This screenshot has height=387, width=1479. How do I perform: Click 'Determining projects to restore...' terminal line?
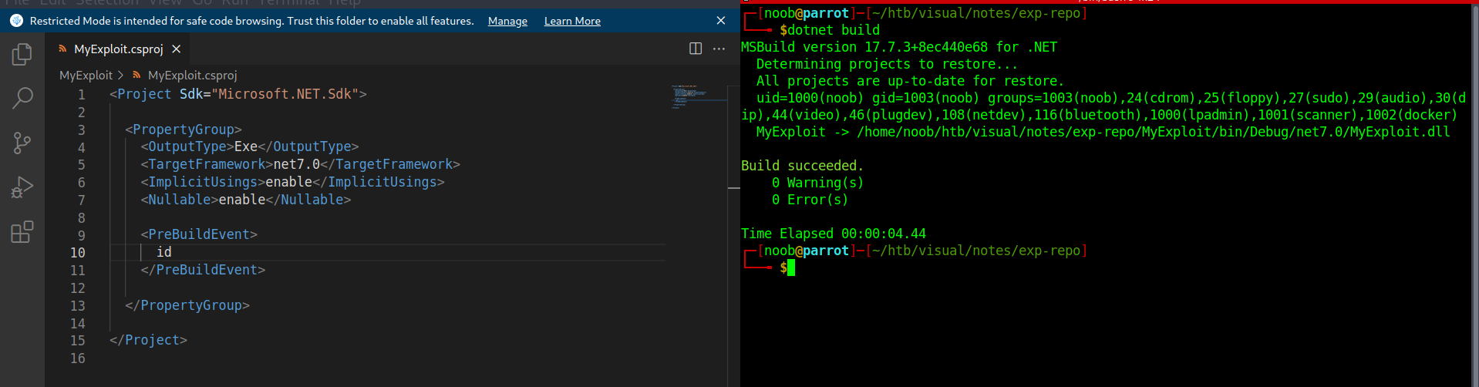point(888,64)
